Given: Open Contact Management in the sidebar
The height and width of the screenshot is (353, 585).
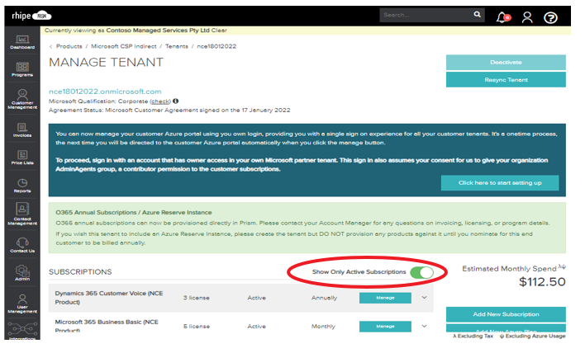Looking at the screenshot, I should pyautogui.click(x=22, y=214).
